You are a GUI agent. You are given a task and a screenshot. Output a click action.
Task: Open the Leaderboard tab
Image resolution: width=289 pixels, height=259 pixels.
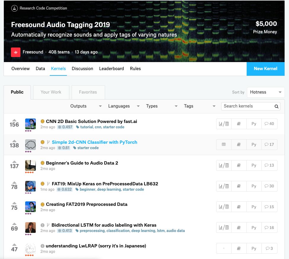tap(112, 69)
